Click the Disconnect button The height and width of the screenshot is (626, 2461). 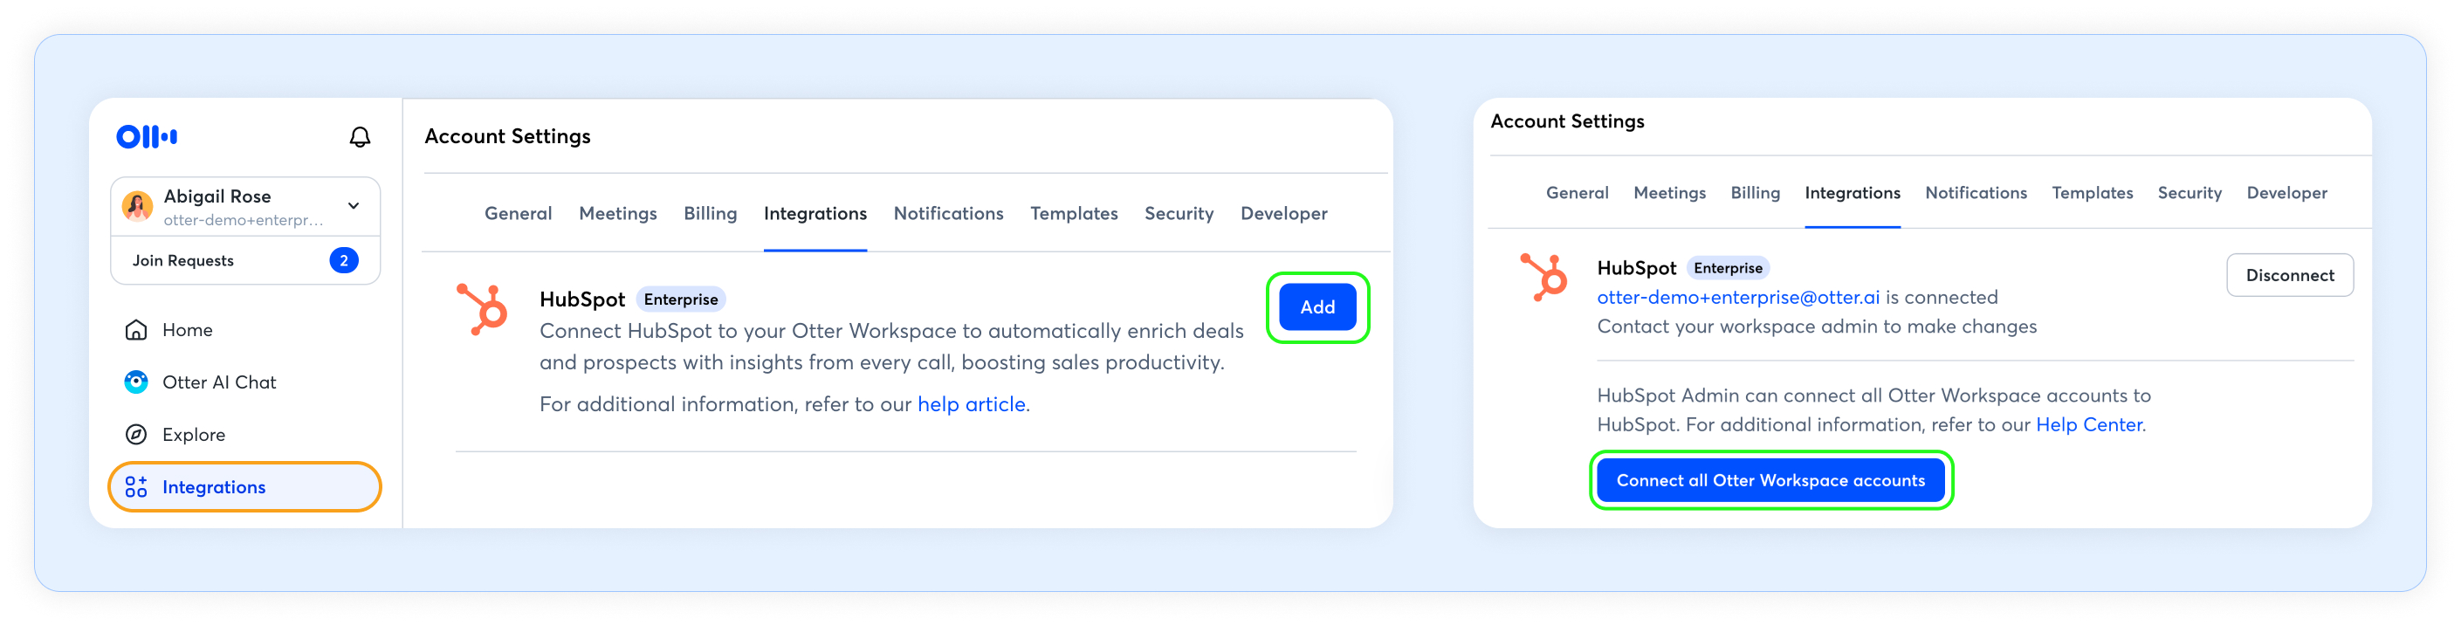click(2289, 275)
